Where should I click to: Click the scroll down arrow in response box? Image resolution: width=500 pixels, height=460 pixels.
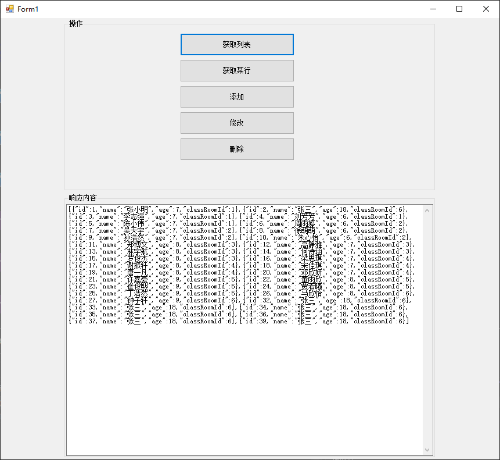pos(427,450)
